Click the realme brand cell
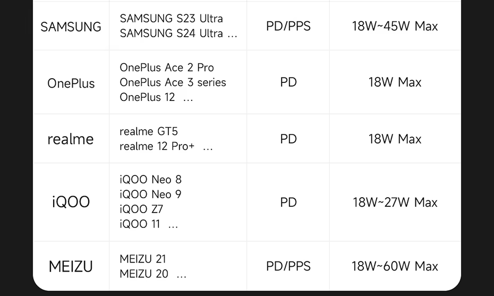Image resolution: width=494 pixels, height=296 pixels. [x=71, y=139]
